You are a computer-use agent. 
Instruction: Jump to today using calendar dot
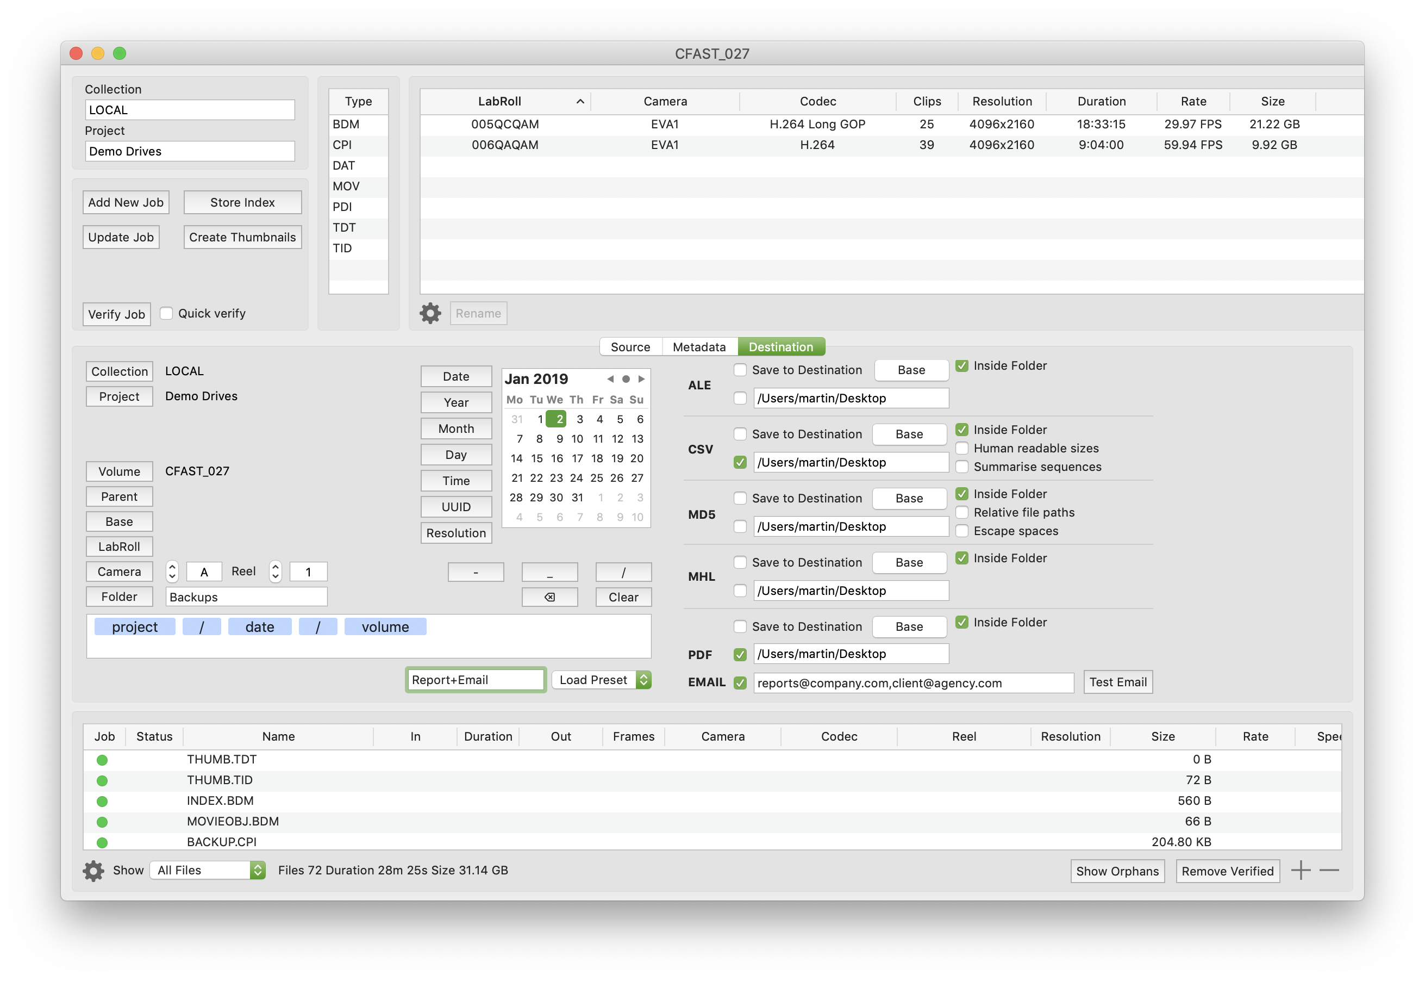[626, 379]
